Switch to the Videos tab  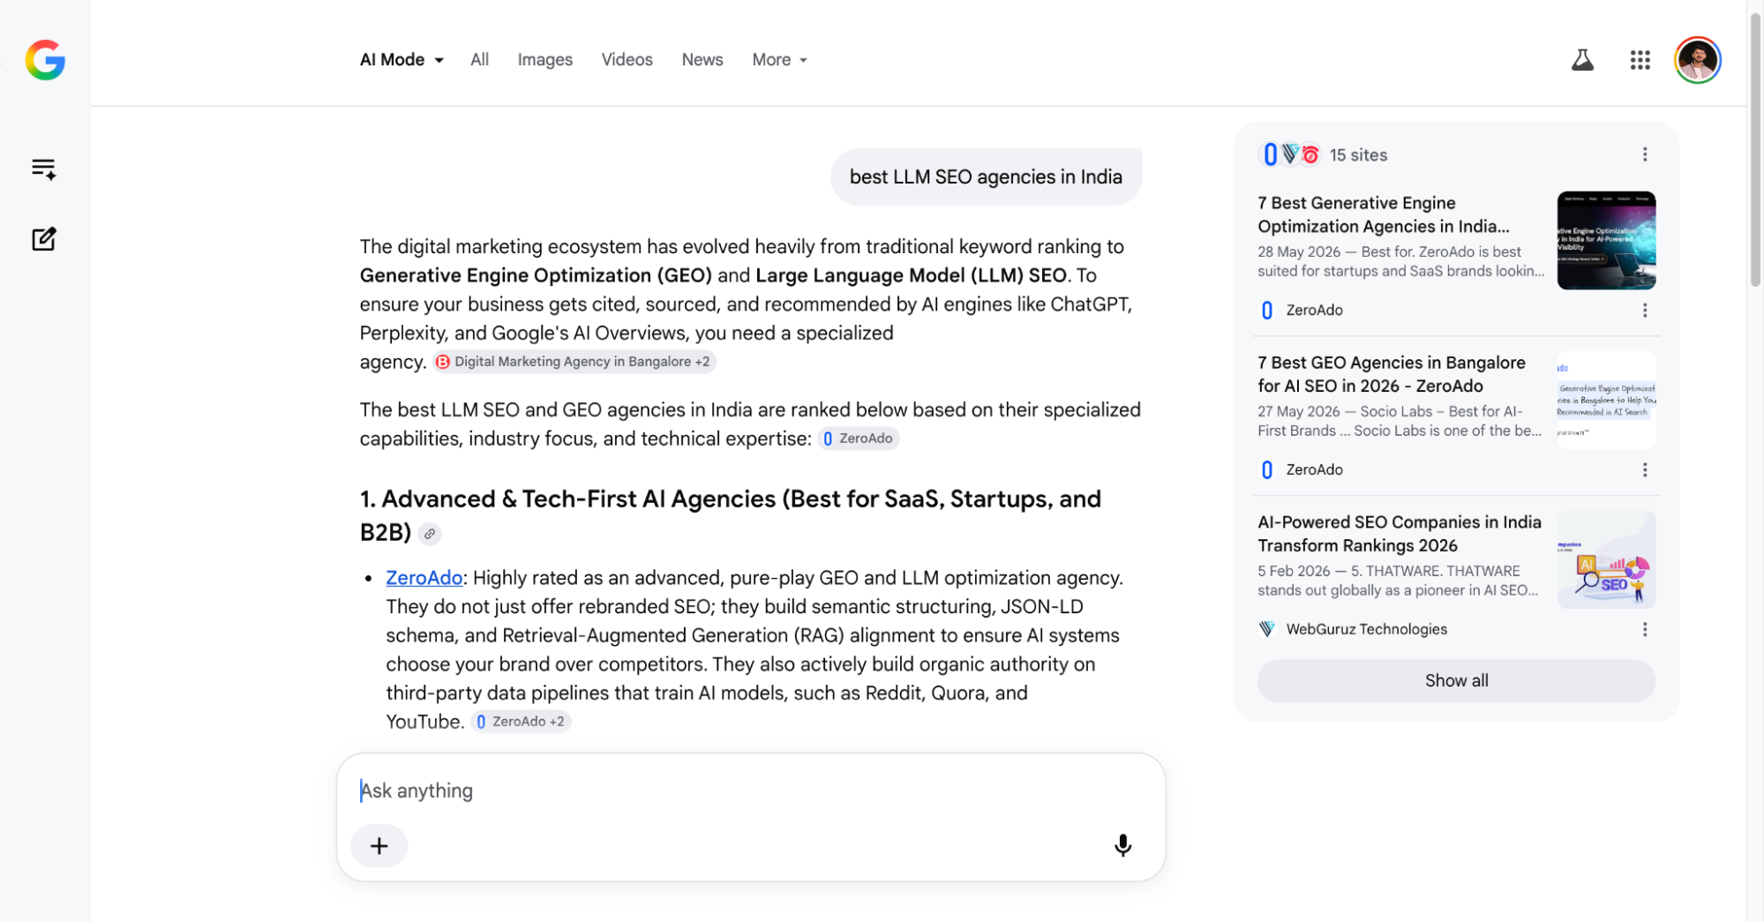tap(627, 60)
